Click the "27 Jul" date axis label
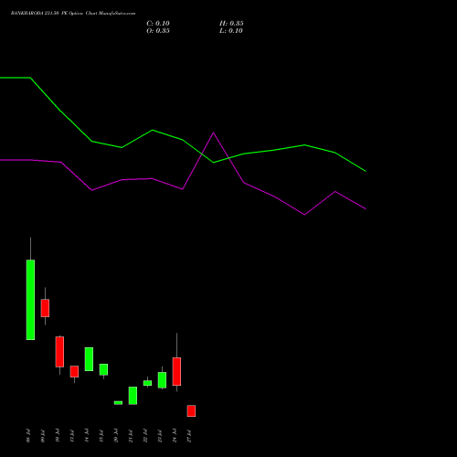457x457 pixels. click(x=189, y=436)
